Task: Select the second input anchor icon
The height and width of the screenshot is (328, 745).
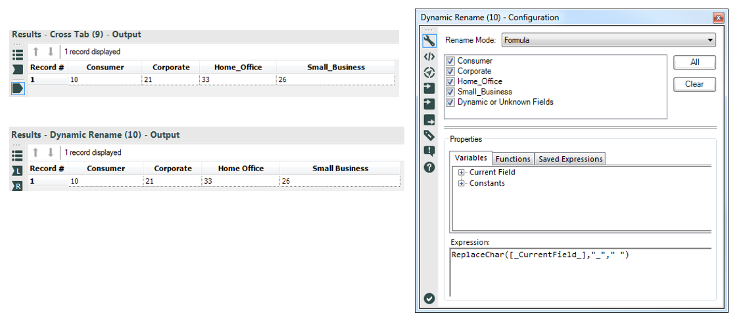Action: (x=429, y=104)
